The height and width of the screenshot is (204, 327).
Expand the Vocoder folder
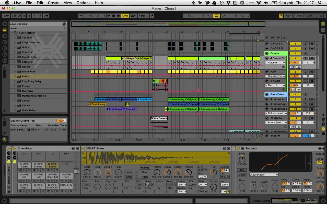(15, 38)
